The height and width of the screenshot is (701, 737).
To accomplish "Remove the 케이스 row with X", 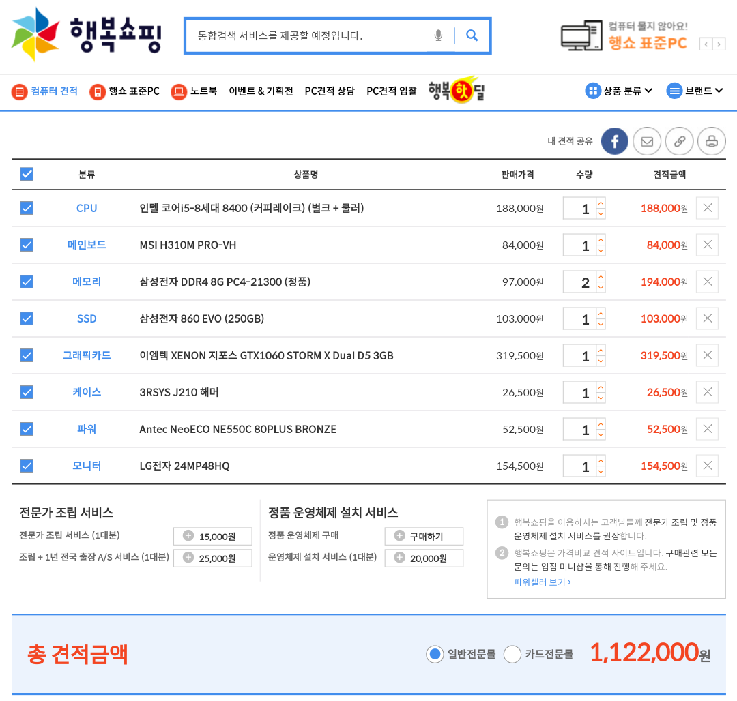I will tap(708, 392).
